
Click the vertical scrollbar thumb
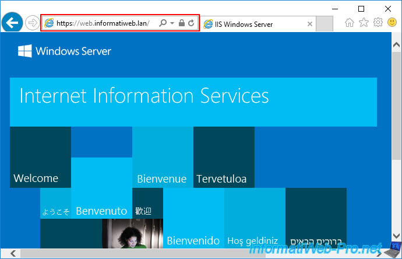pyautogui.click(x=396, y=107)
